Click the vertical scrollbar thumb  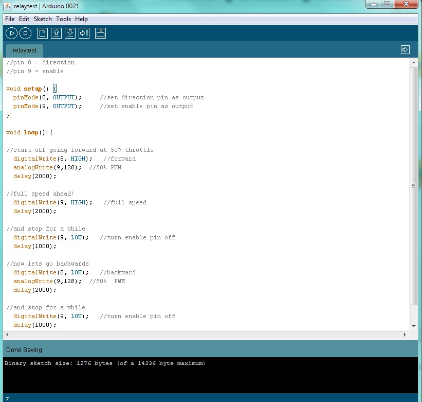click(x=414, y=186)
